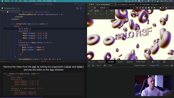Screen dimensions: 174x98
Task: Click the 'key={ index }' line in the editor
Action: (24, 29)
